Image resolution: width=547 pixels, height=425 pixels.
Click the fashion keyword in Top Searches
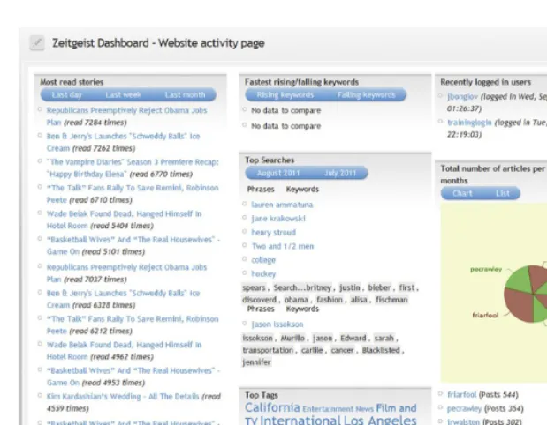pos(330,300)
